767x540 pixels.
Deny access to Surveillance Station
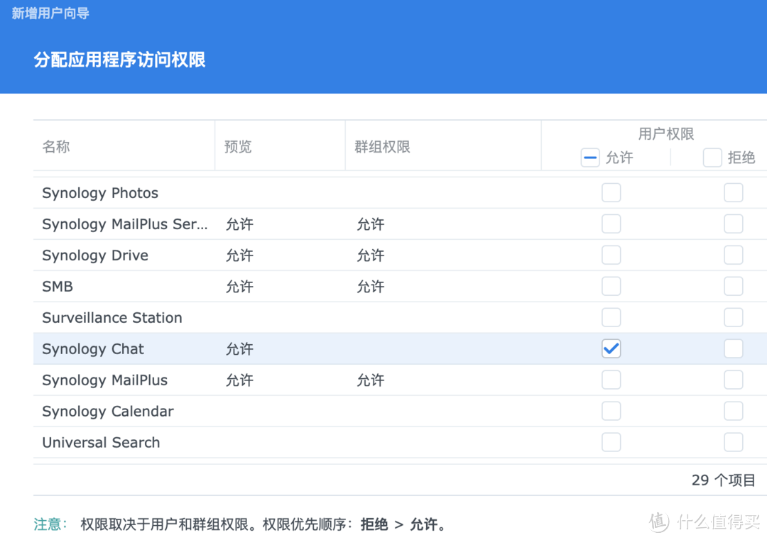pos(733,317)
